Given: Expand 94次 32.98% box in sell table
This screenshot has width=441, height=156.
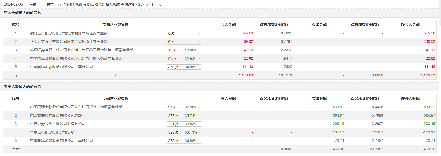Looking at the screenshot, I should pos(184,107).
